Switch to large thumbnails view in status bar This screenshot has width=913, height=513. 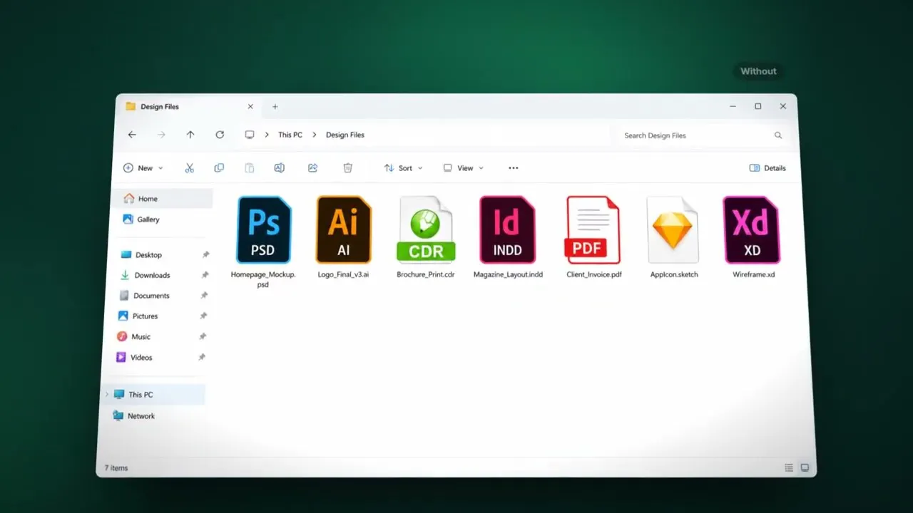tap(805, 468)
